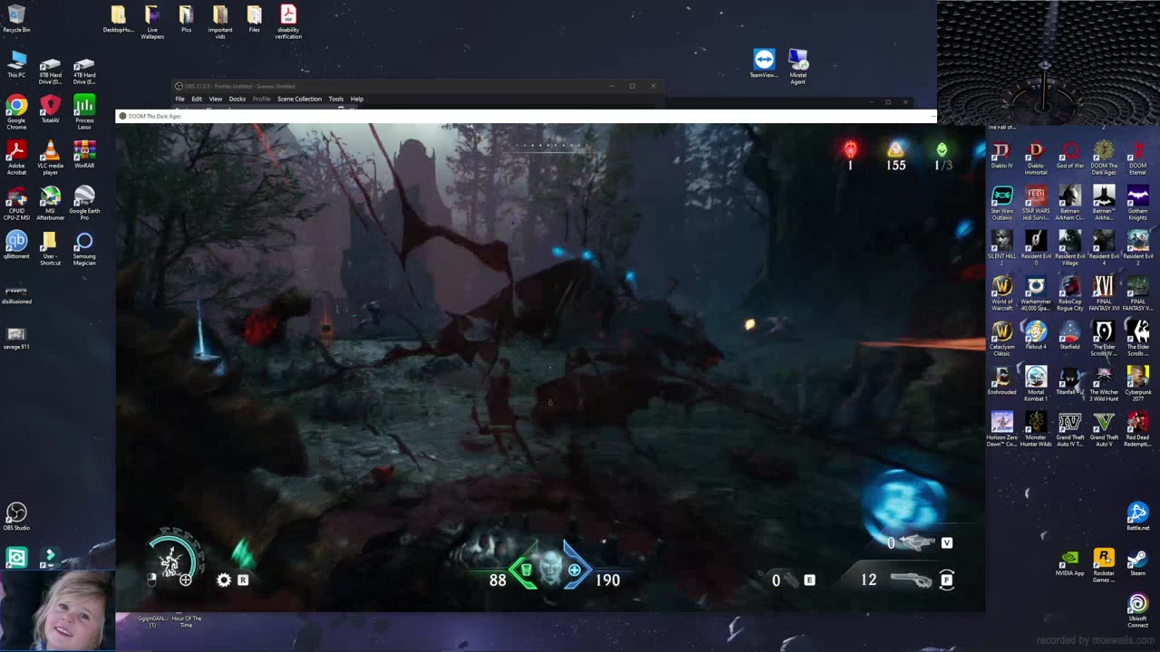The width and height of the screenshot is (1160, 652).
Task: Launch Cyberpunk 2077 shortcut
Action: (x=1137, y=384)
